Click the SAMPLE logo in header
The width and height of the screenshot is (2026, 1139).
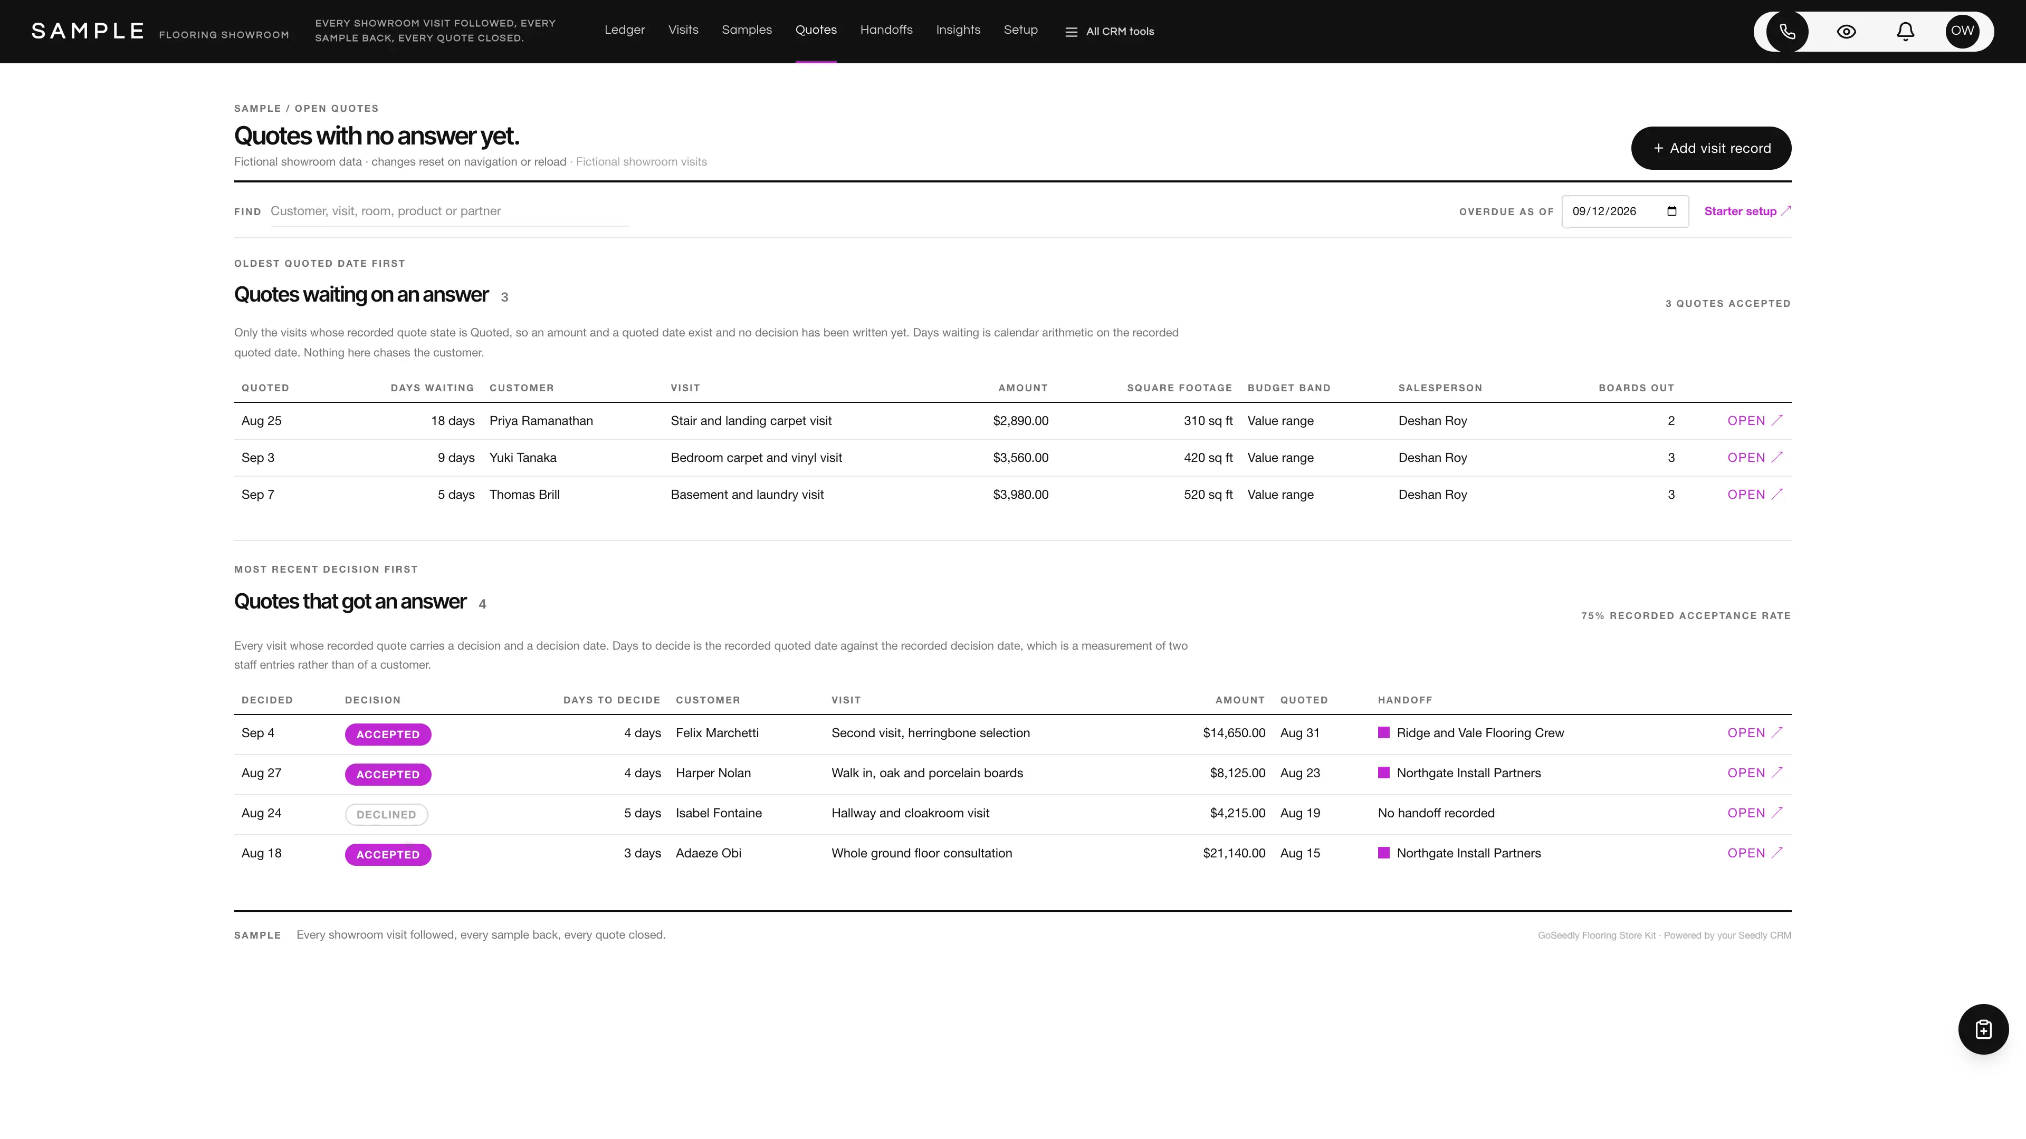click(x=87, y=31)
